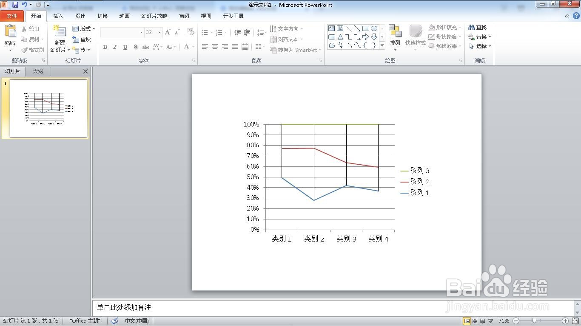The height and width of the screenshot is (326, 581).
Task: Click the notes area to add notes
Action: [x=333, y=307]
